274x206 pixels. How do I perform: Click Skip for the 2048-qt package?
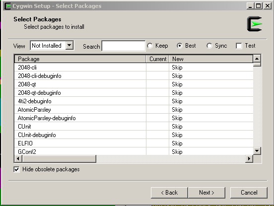click(x=177, y=84)
